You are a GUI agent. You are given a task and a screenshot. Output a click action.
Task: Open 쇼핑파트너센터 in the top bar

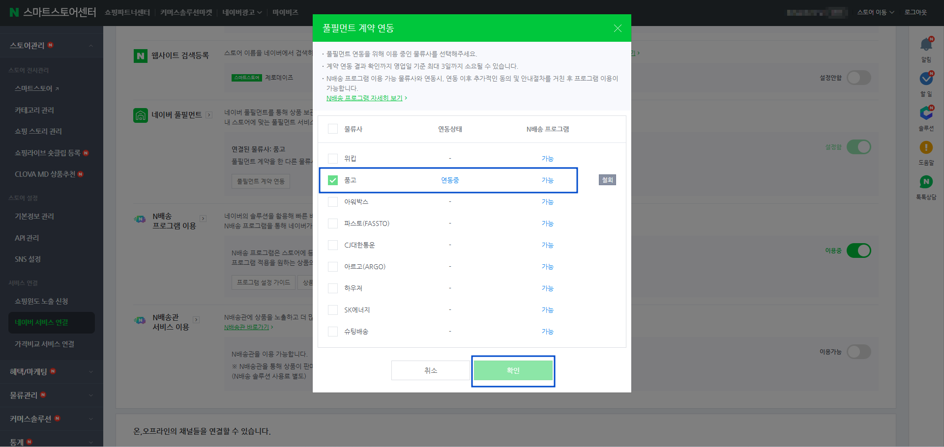point(127,12)
